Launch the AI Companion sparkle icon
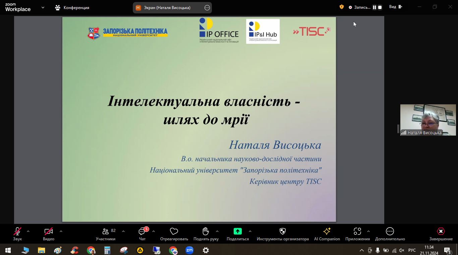Viewport: 458px width, 255px height. point(327,232)
